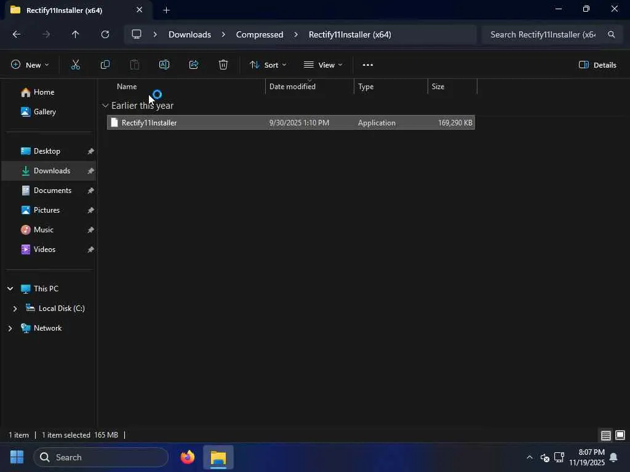Toggle the Details pane
630x472 pixels.
pyautogui.click(x=597, y=65)
